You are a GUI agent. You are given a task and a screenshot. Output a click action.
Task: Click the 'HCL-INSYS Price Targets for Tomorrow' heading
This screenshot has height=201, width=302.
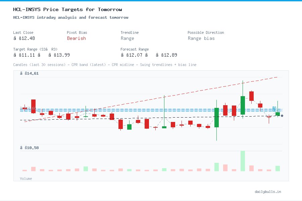coord(67,9)
